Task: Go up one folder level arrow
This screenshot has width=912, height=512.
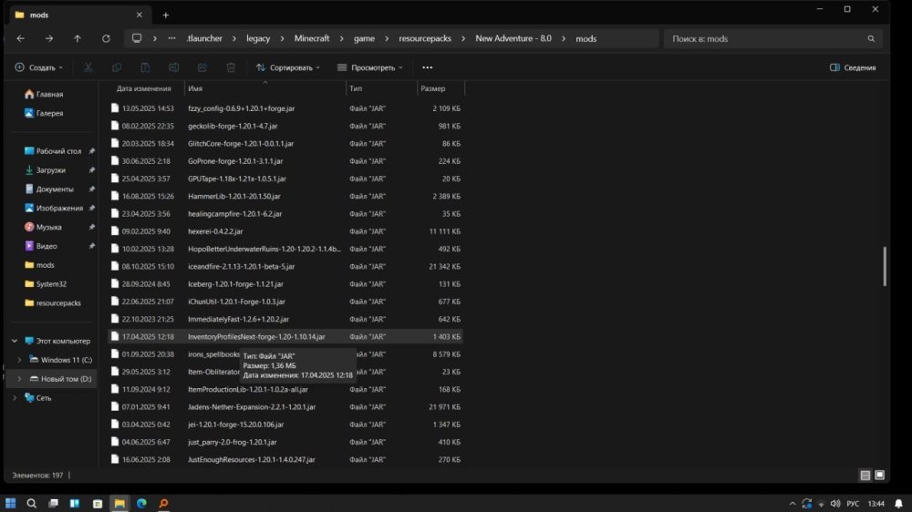Action: click(78, 38)
